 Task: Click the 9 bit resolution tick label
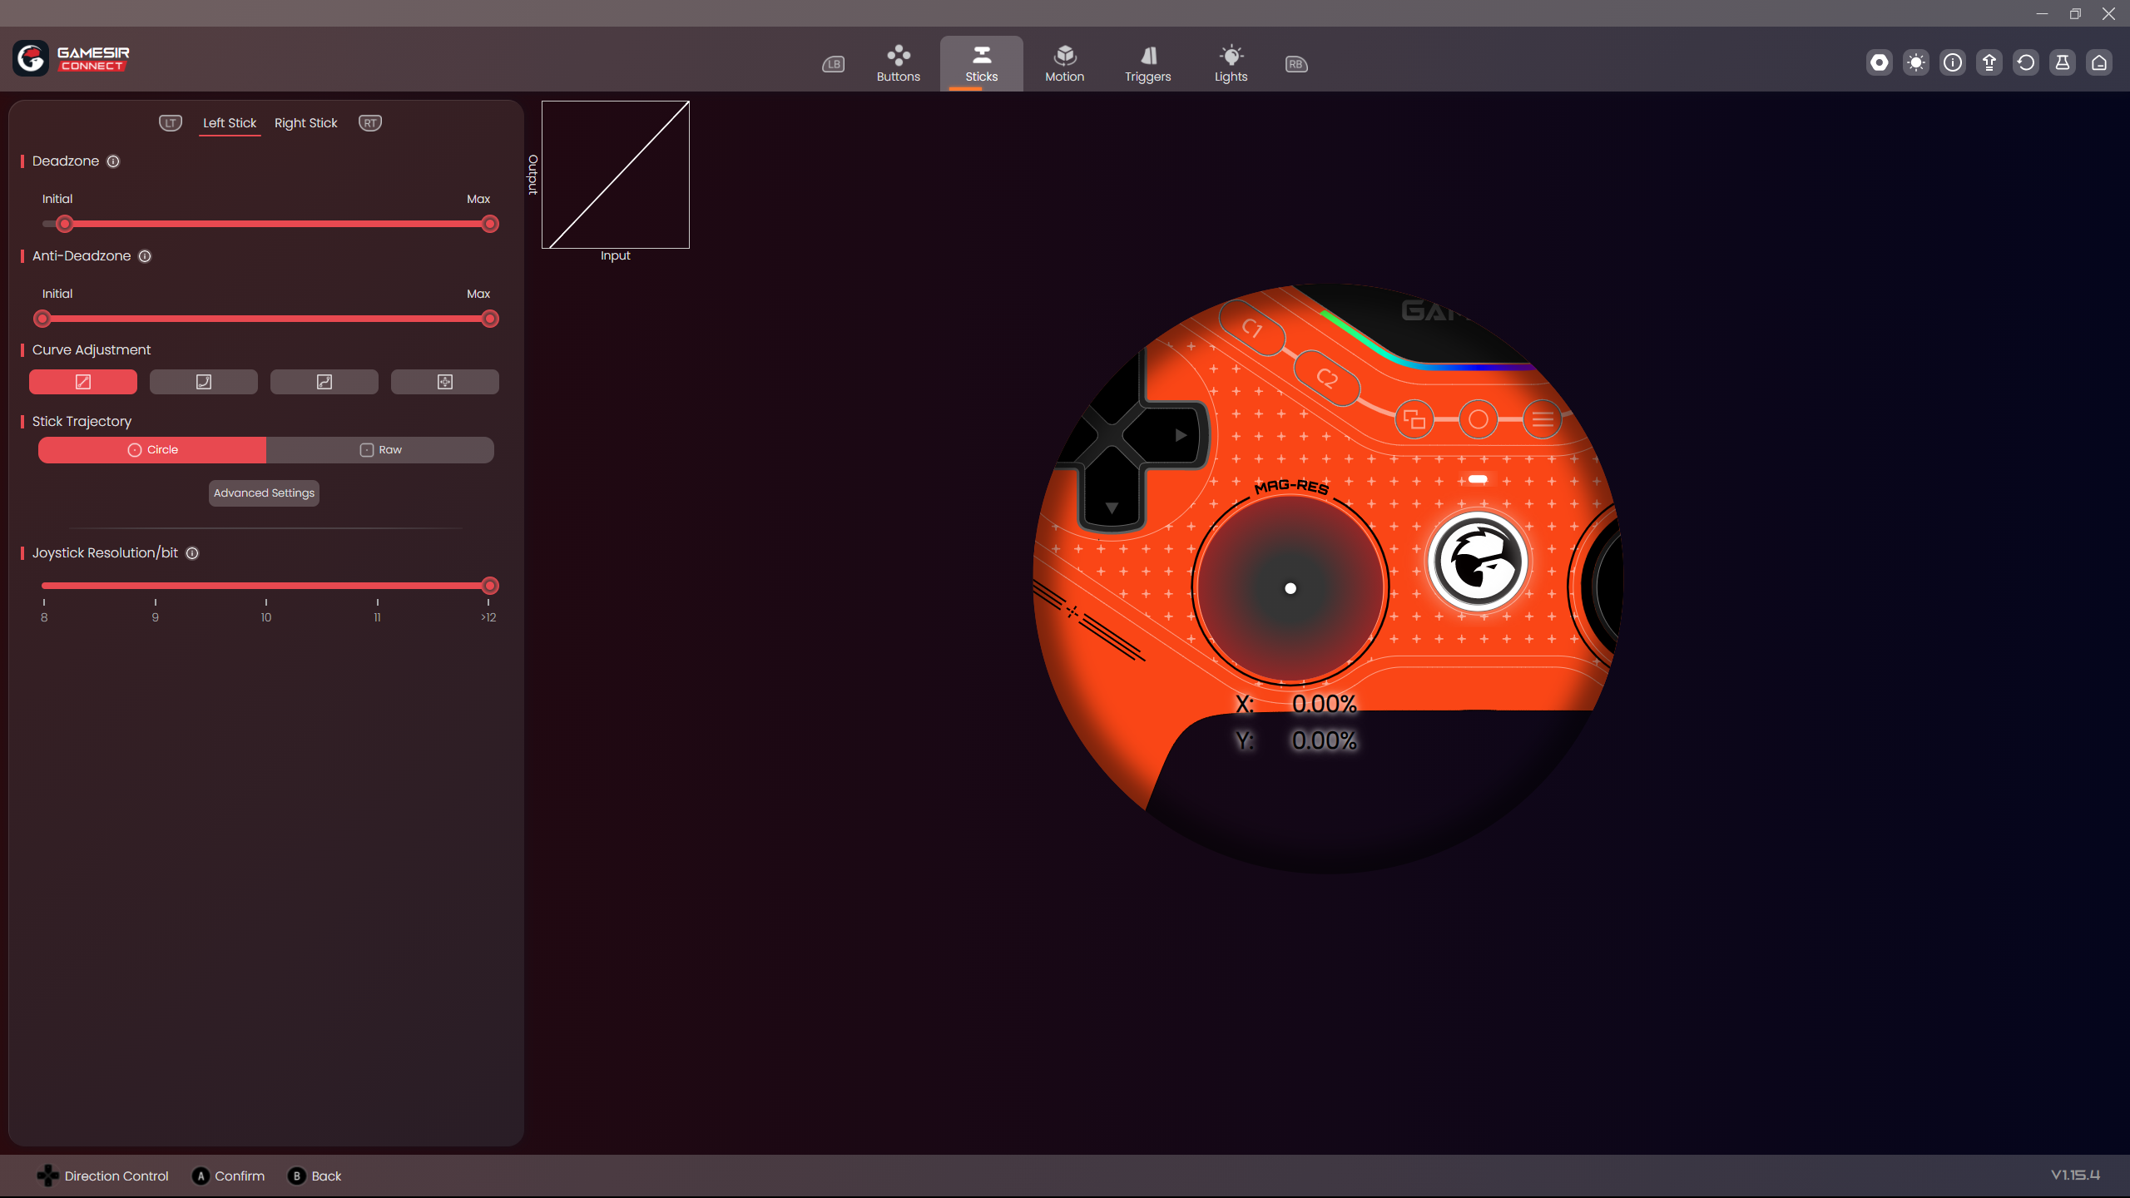tap(156, 617)
